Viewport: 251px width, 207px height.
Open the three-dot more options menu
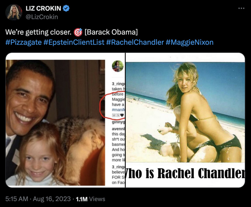(x=241, y=8)
